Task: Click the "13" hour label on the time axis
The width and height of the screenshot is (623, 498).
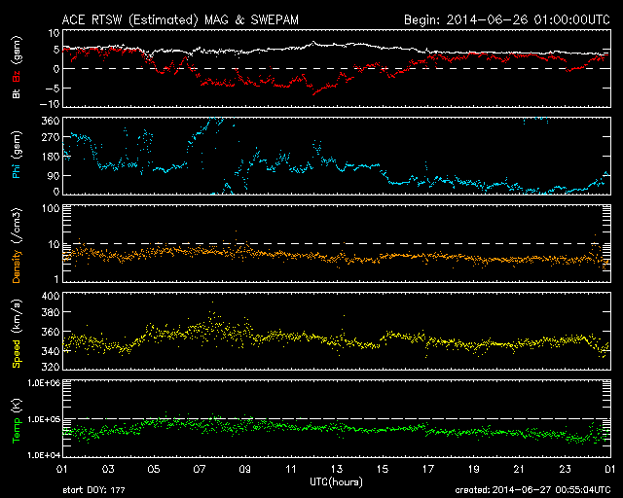Action: [336, 470]
